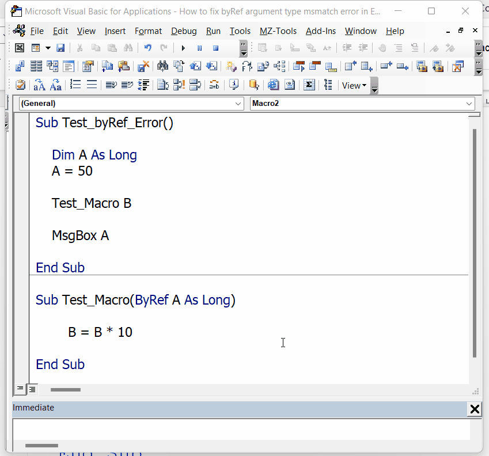Switch to Procedure View at bottom left
The image size is (489, 456).
[20, 390]
